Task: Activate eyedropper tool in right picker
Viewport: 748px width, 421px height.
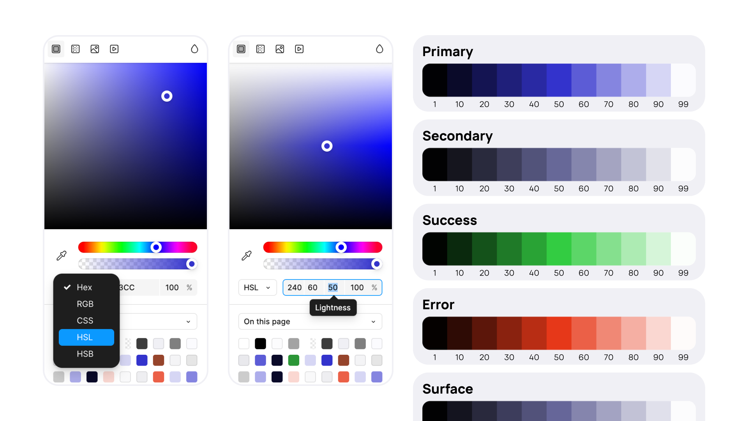Action: (x=247, y=256)
